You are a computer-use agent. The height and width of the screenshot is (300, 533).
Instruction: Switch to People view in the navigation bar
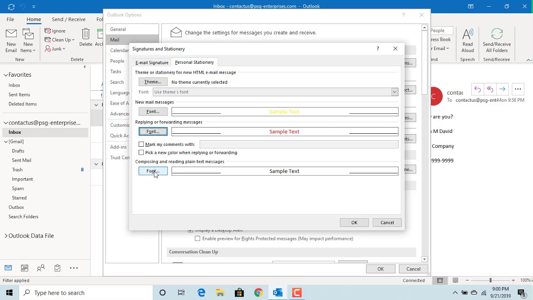tap(41, 268)
